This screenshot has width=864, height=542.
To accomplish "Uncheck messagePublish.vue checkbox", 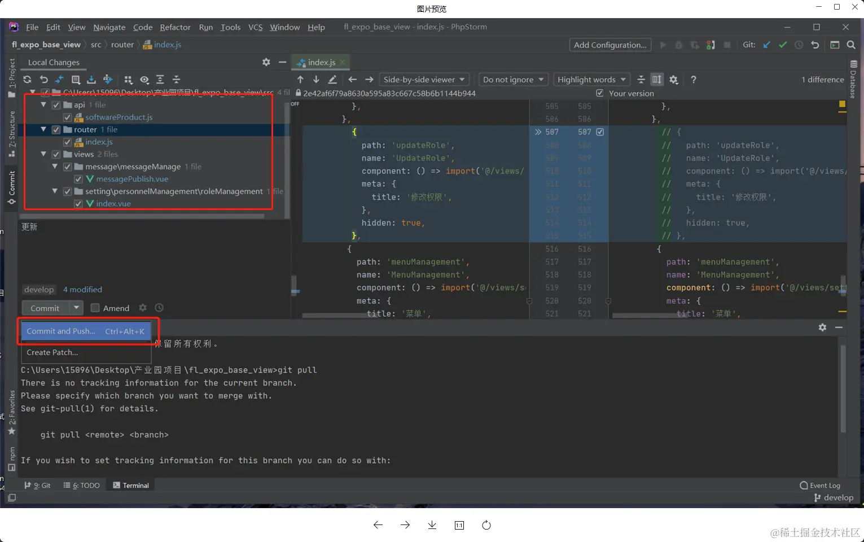I will [78, 180].
